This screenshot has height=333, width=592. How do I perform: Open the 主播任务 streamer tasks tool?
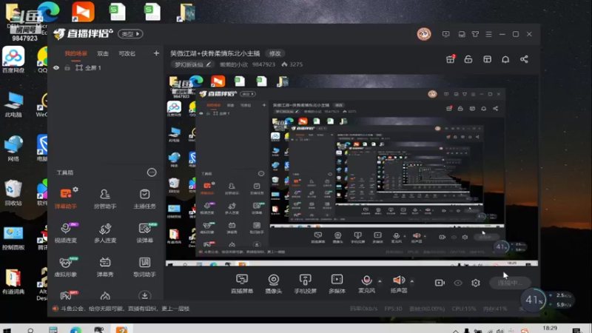click(x=144, y=198)
